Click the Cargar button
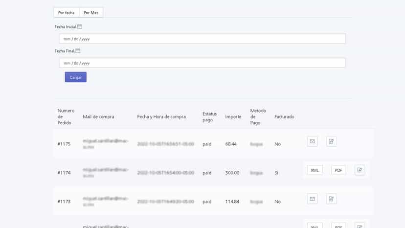 76,77
